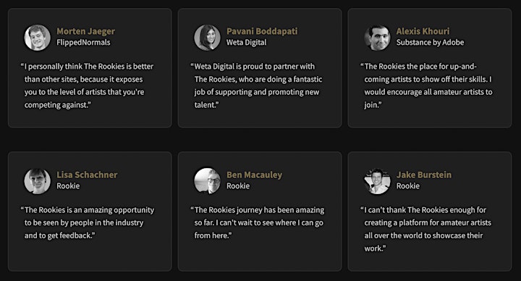
Task: Click the Substance by Adobe label
Action: point(430,43)
